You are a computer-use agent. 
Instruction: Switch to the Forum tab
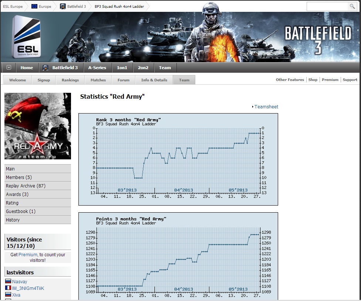point(124,80)
